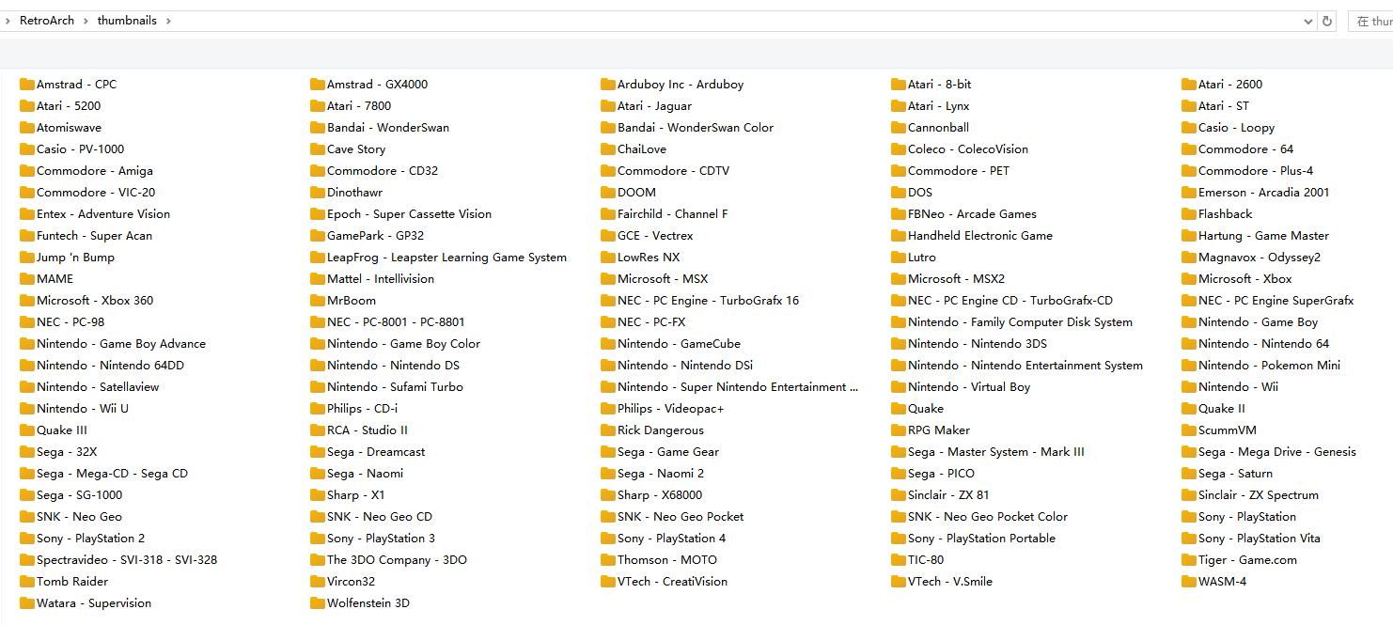The height and width of the screenshot is (625, 1393).
Task: Select the folder name Nintendo - Virtual Boy
Action: pyautogui.click(x=969, y=387)
